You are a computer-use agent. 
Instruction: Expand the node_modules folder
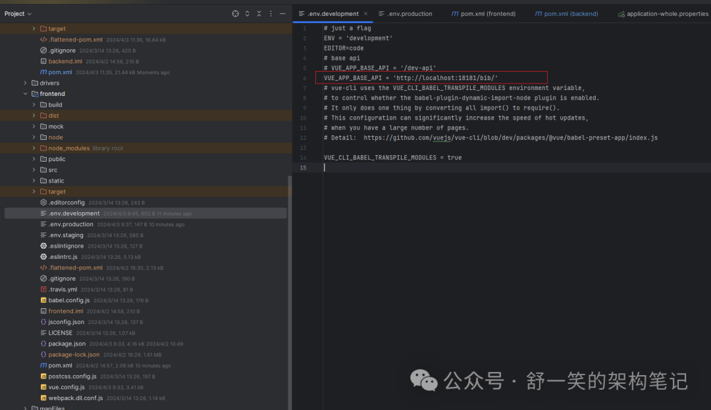pyautogui.click(x=34, y=148)
